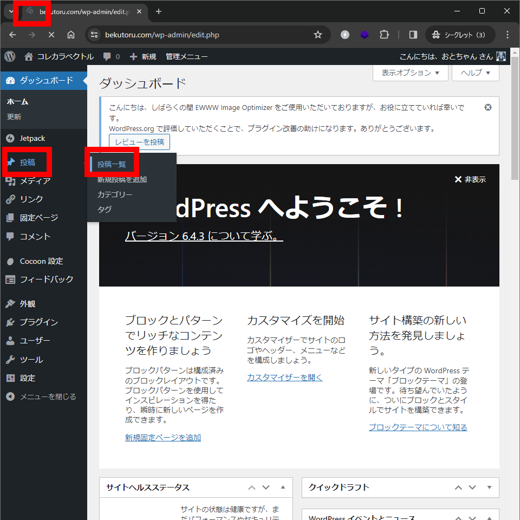520x520 pixels.
Task: Open the extensions puzzle icon
Action: point(385,35)
